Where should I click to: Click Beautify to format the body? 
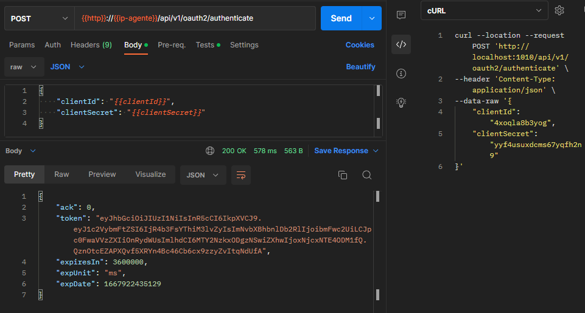[360, 67]
